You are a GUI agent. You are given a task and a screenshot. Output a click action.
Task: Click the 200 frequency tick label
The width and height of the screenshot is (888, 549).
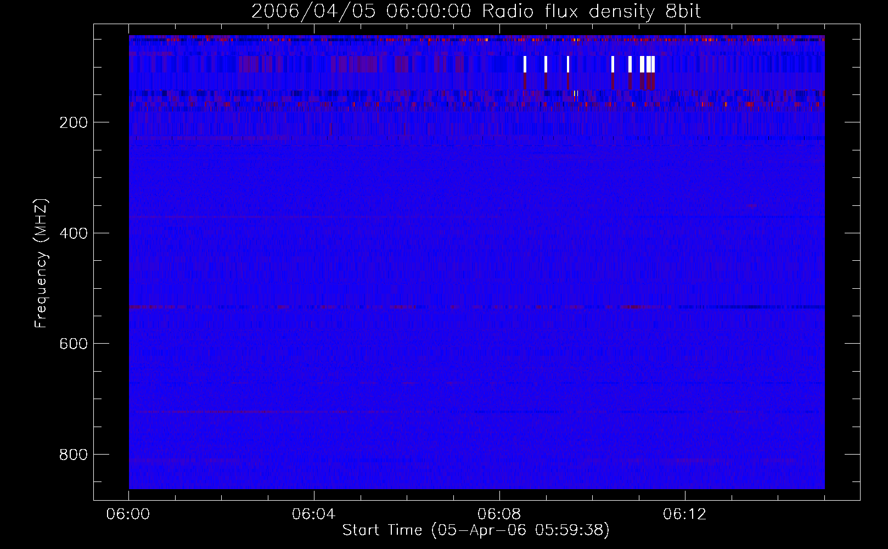pyautogui.click(x=73, y=122)
